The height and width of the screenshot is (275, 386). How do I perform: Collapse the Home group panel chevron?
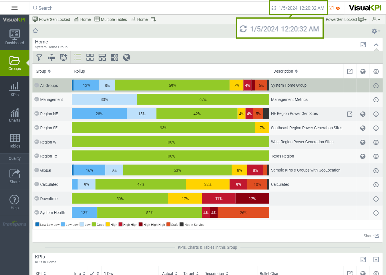[x=376, y=45]
